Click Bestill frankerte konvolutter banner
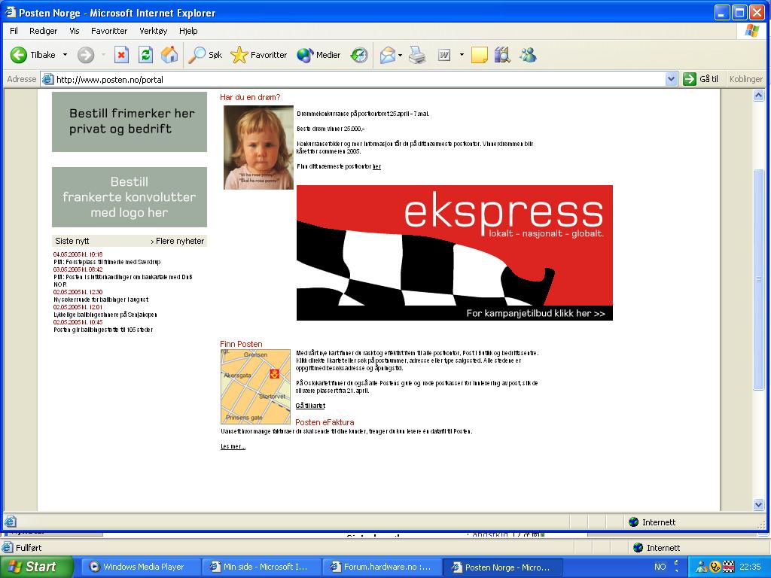This screenshot has width=771, height=578. [130, 197]
